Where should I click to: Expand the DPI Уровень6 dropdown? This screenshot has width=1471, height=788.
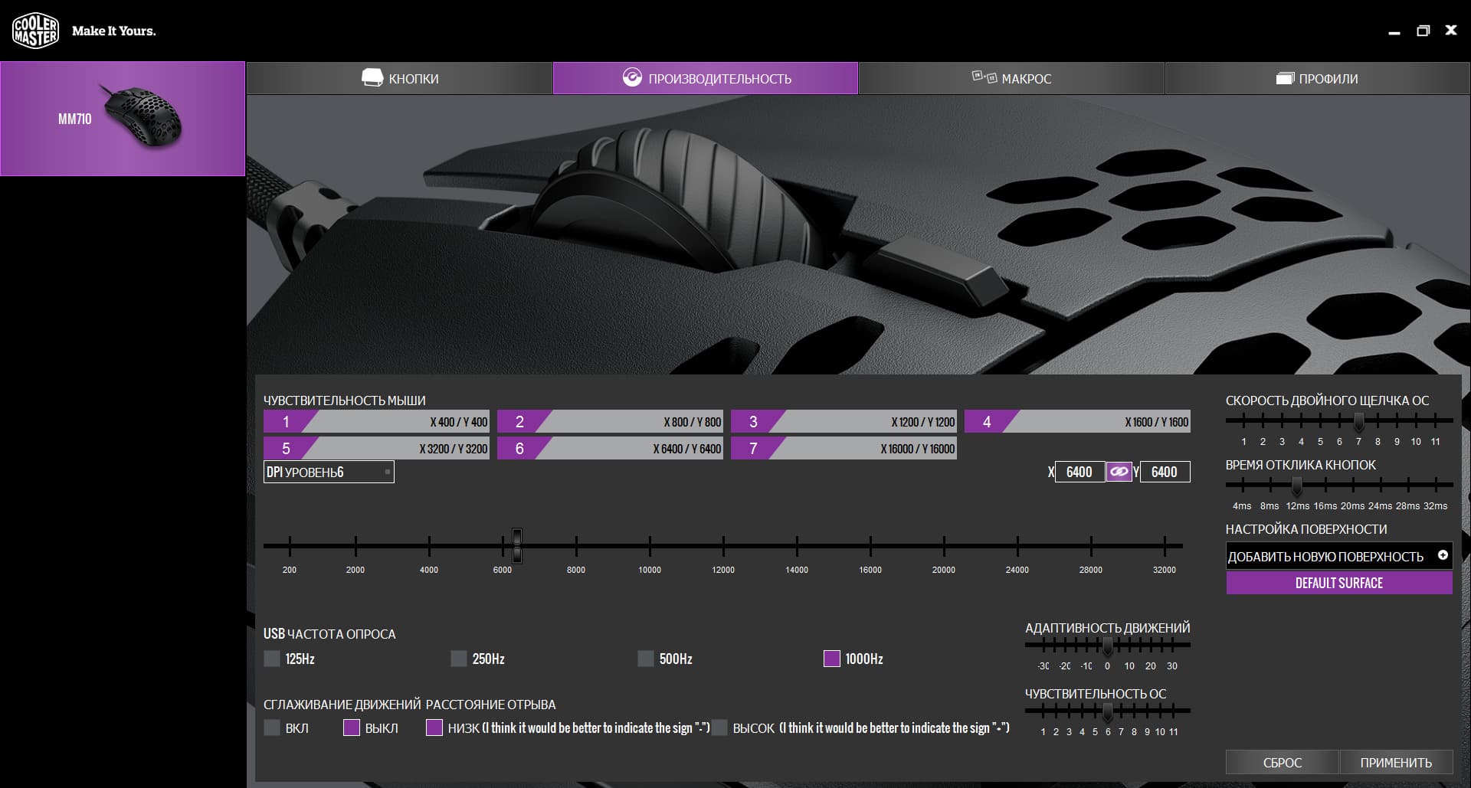coord(329,472)
